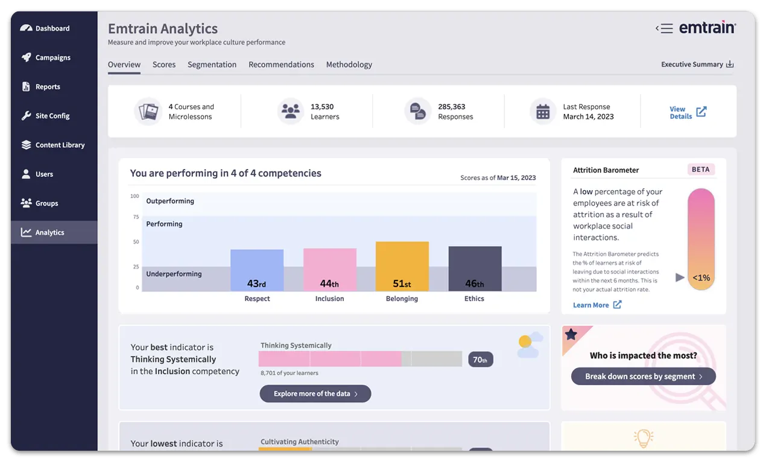Open the Dashboard menu item
The width and height of the screenshot is (766, 461).
(54, 28)
